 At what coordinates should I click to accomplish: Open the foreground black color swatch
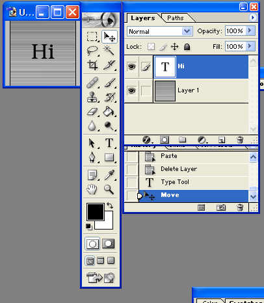[96, 211]
